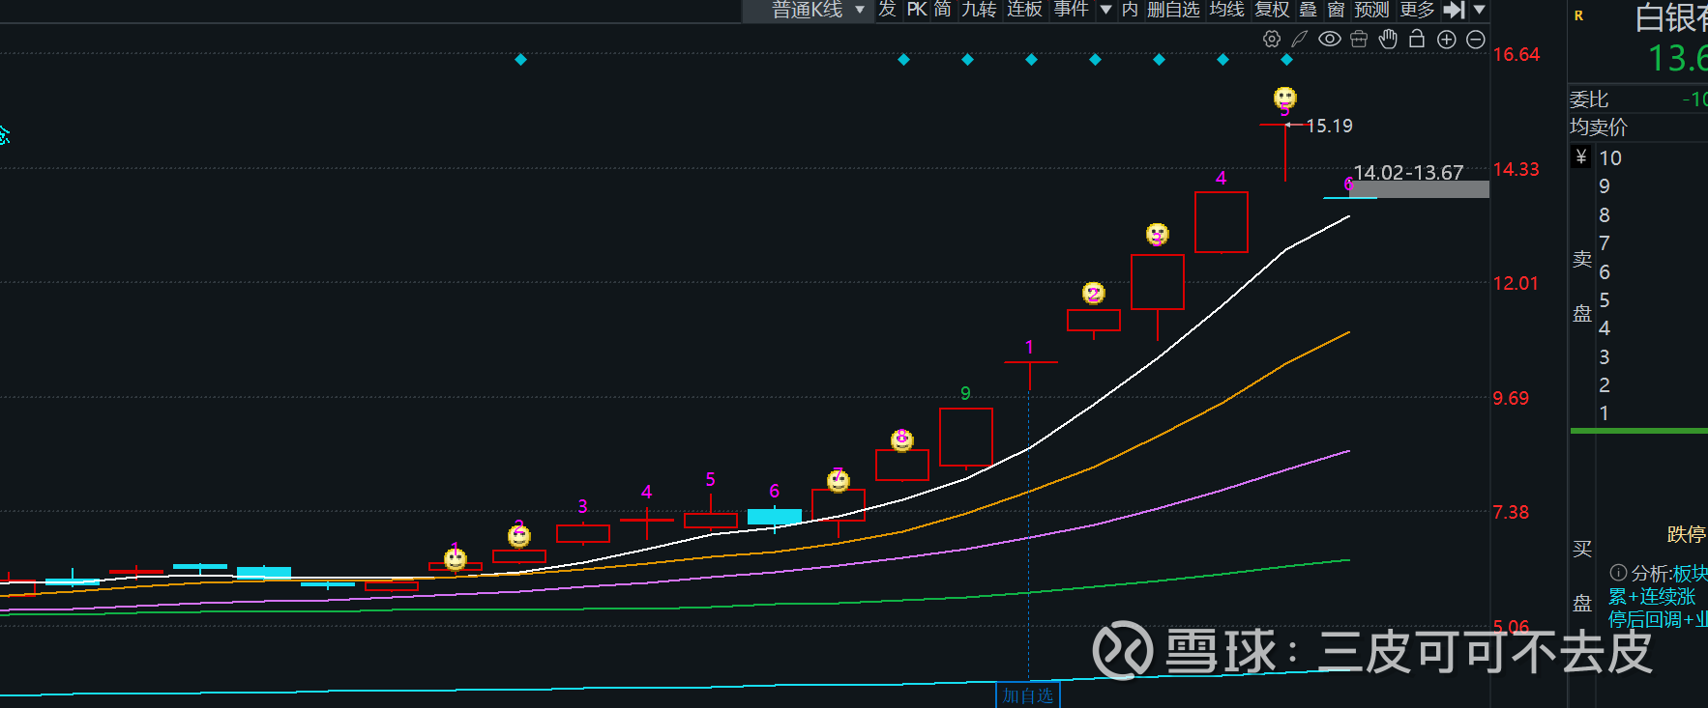The image size is (1708, 708).
Task: Zoom in with plus circle icon
Action: click(1447, 40)
